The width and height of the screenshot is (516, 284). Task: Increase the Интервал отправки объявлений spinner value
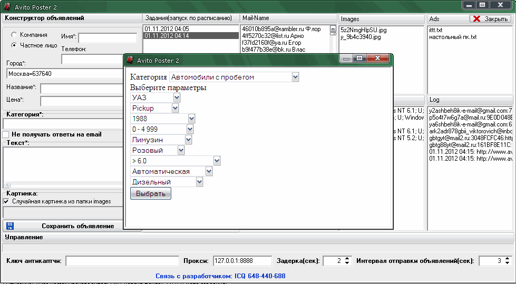coord(507,259)
